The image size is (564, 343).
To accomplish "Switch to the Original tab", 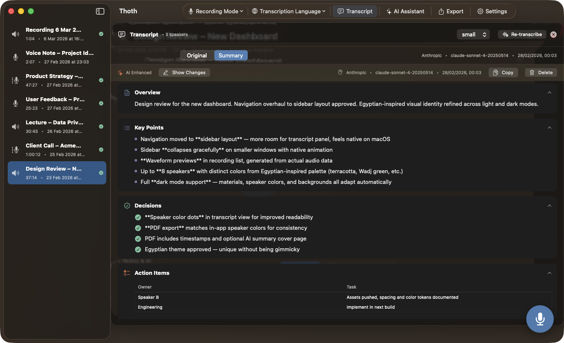I will pyautogui.click(x=197, y=55).
